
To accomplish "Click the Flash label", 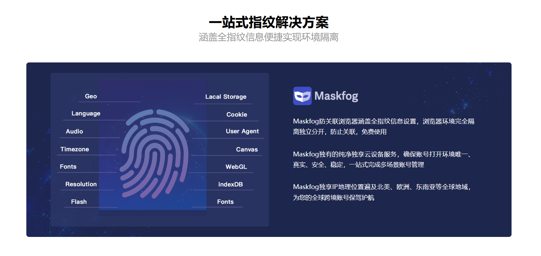I will [x=79, y=202].
